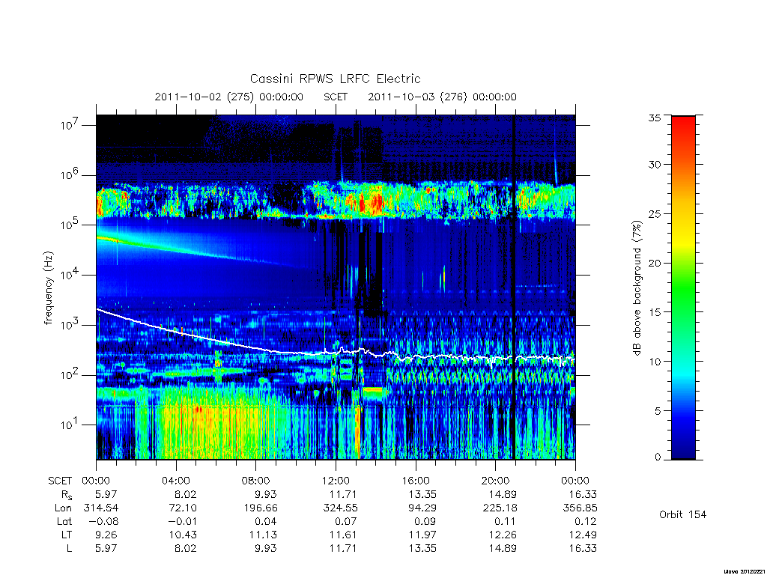Click the 'frequency (Hz)' axis label

click(x=49, y=288)
